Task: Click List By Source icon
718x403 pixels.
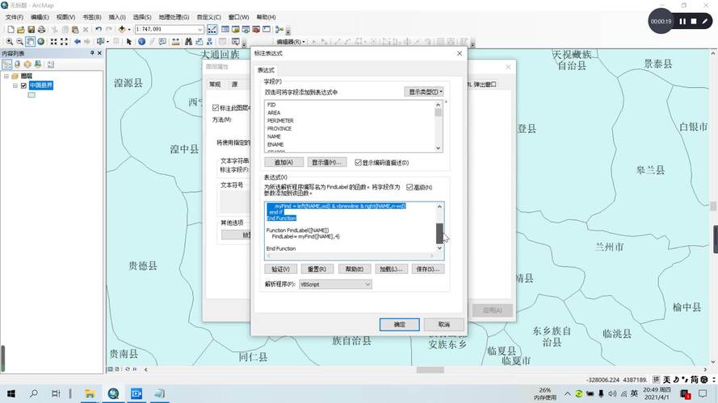Action: pos(18,64)
